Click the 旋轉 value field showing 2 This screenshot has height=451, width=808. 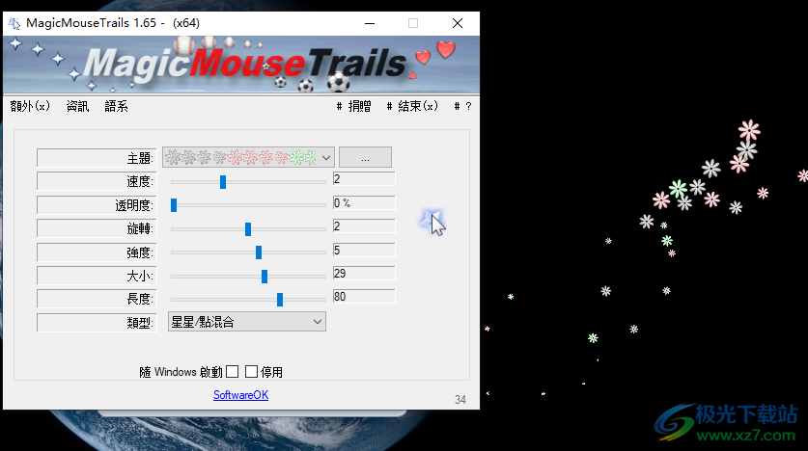364,226
